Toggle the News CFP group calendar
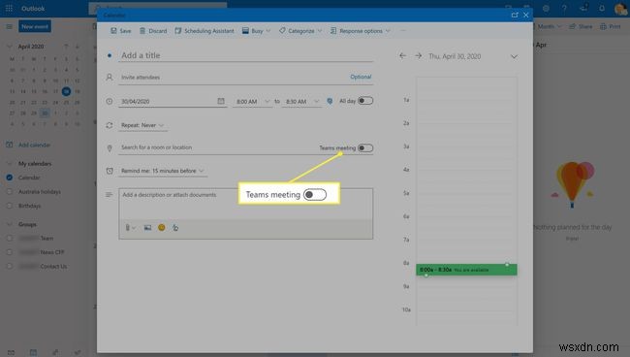 point(10,252)
